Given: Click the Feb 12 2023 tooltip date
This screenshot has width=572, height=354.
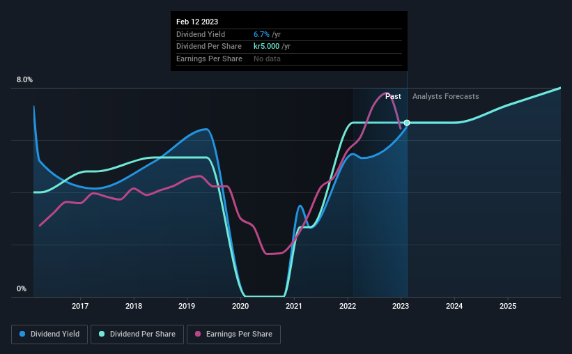Looking at the screenshot, I should 197,22.
